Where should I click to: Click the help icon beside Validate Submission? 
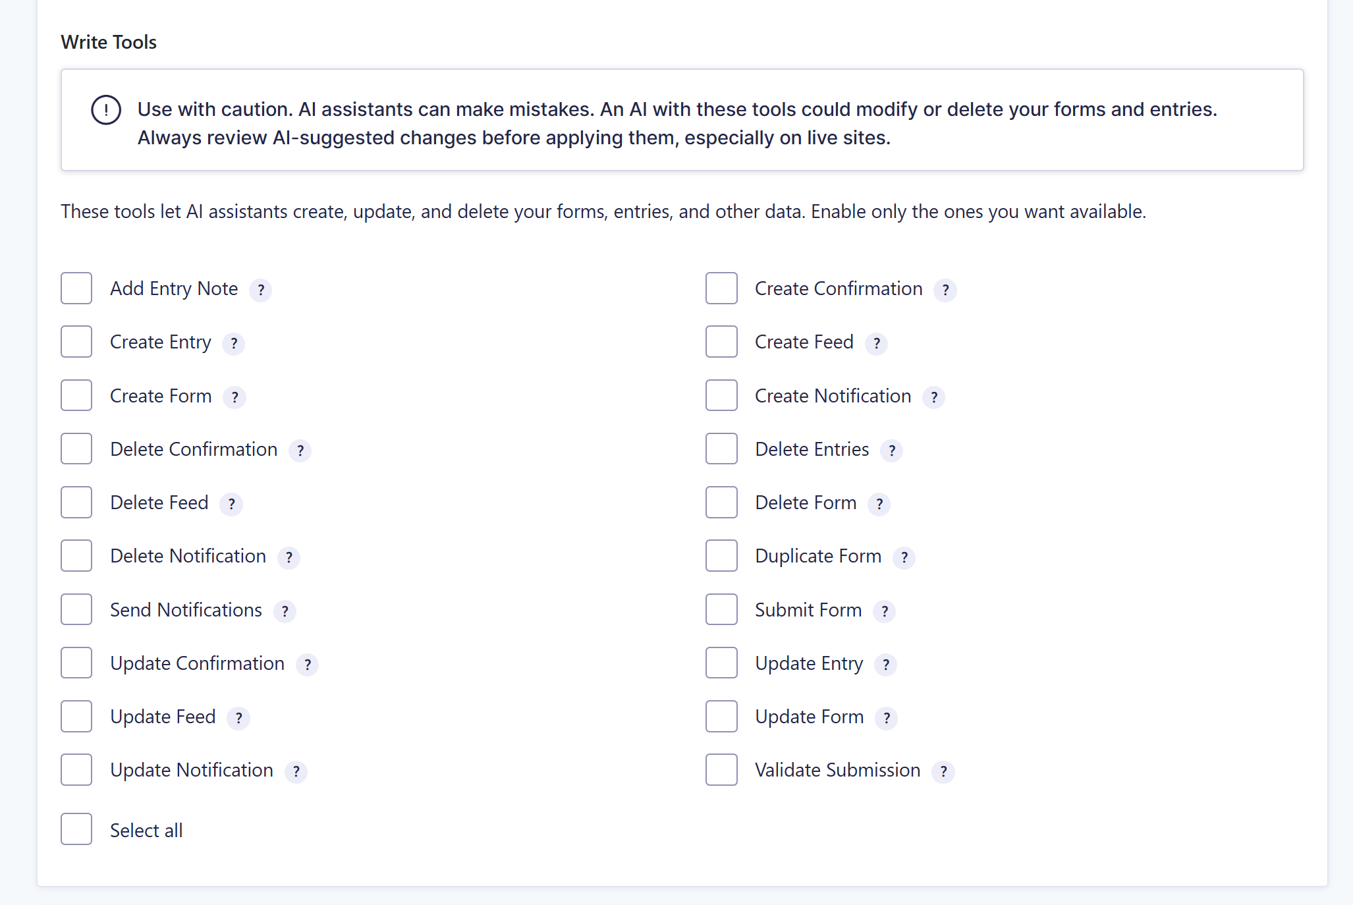(943, 771)
